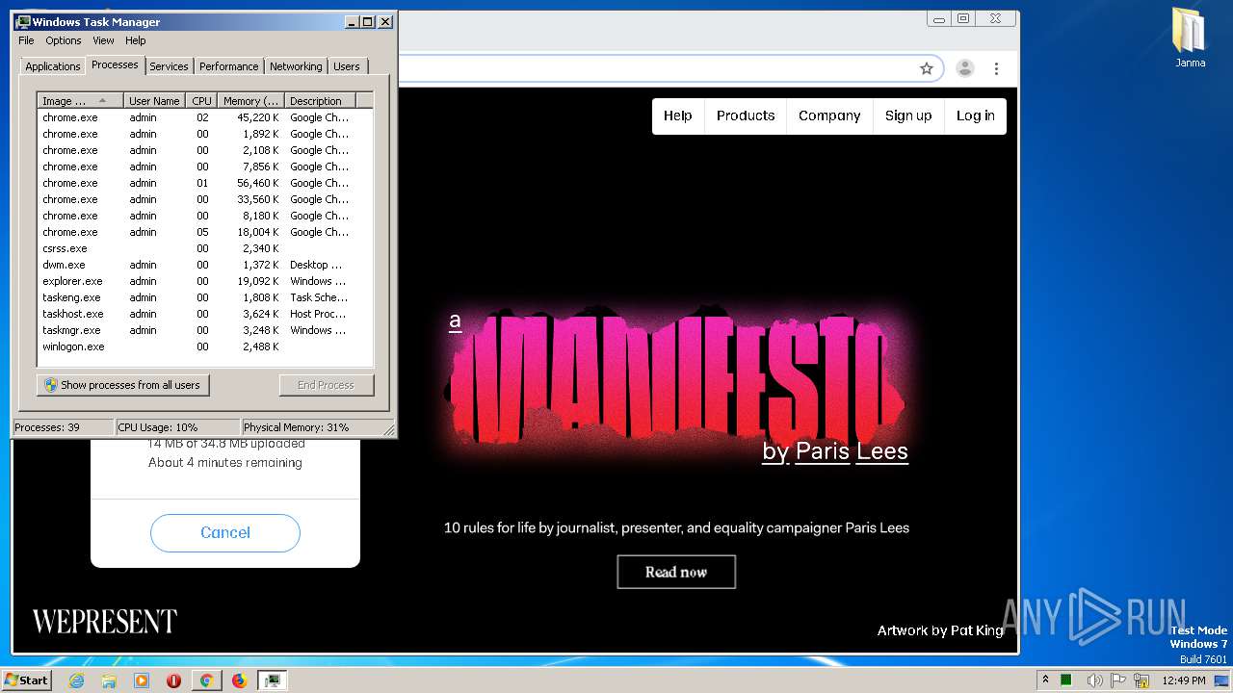Launch Firefox from the taskbar
1233x693 pixels.
(x=239, y=680)
